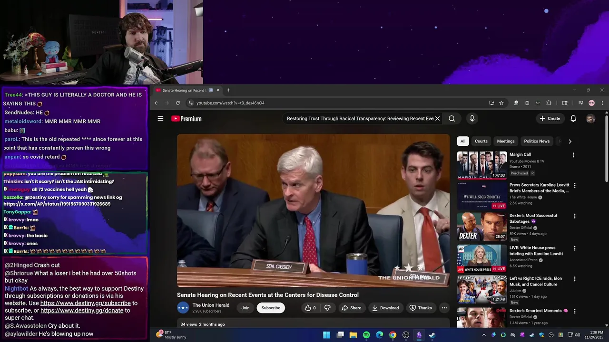The width and height of the screenshot is (609, 342).
Task: Select the Politics News filter chip
Action: tap(537, 141)
